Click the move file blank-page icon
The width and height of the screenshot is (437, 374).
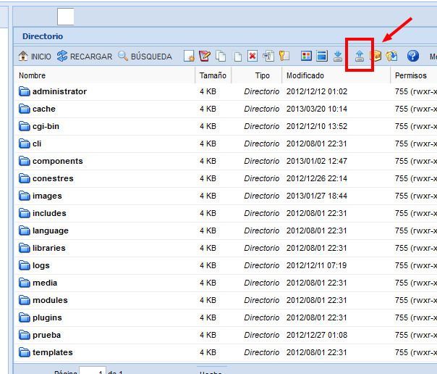(237, 57)
